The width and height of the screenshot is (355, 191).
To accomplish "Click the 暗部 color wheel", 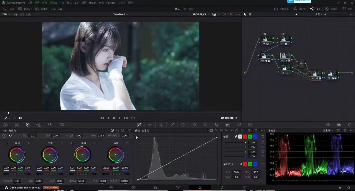I will pos(17,155).
